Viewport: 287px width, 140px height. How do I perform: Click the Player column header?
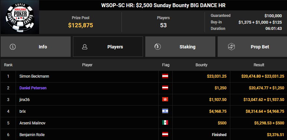(x=87, y=65)
